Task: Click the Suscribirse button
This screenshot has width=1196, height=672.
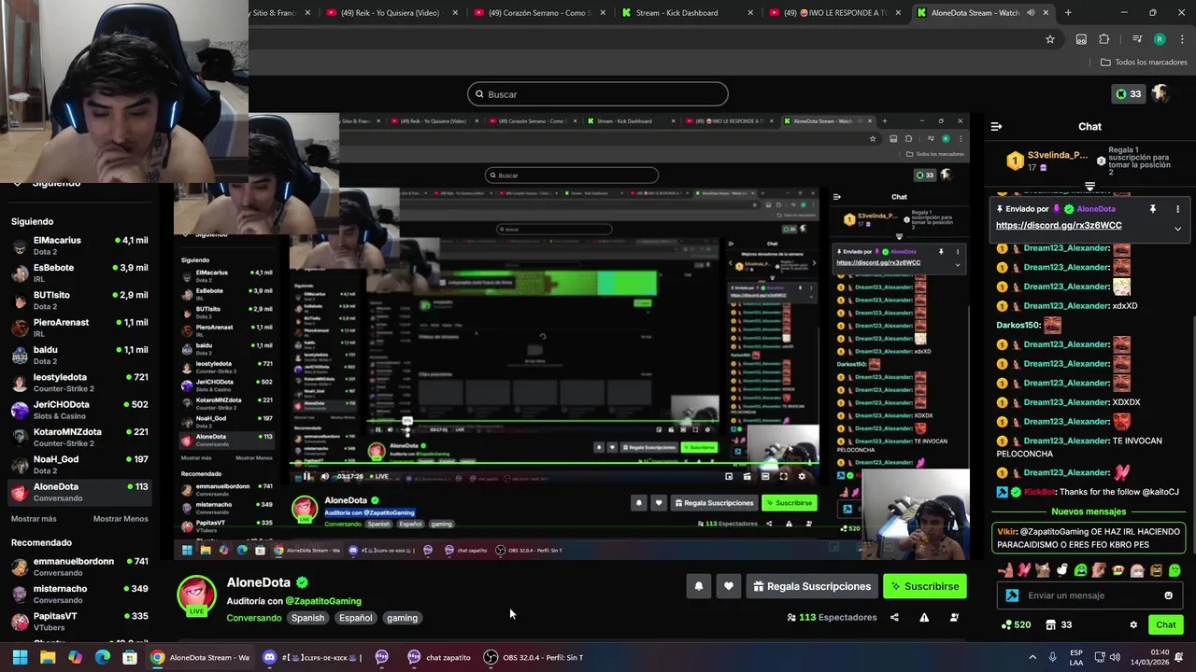Action: [925, 586]
